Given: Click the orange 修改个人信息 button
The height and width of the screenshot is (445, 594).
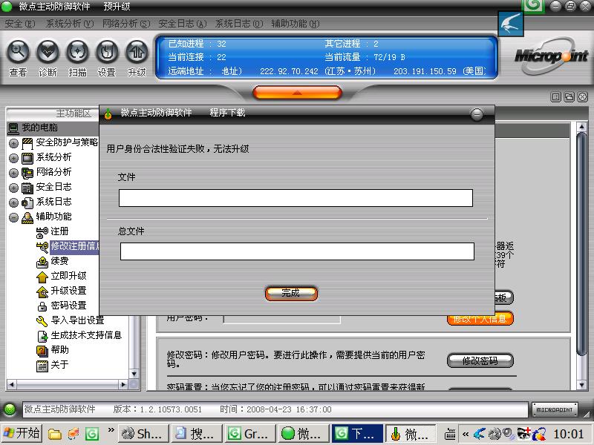Looking at the screenshot, I should point(480,319).
